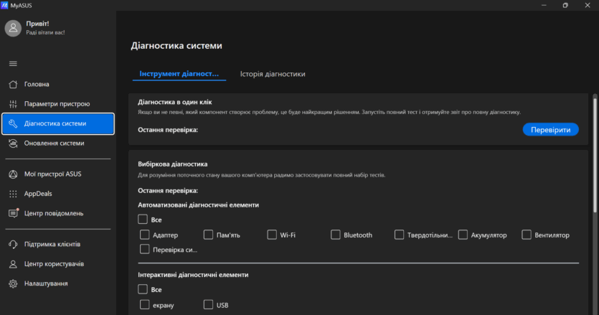Open Підтримка клієнтів headset icon
The height and width of the screenshot is (315, 599).
click(13, 245)
